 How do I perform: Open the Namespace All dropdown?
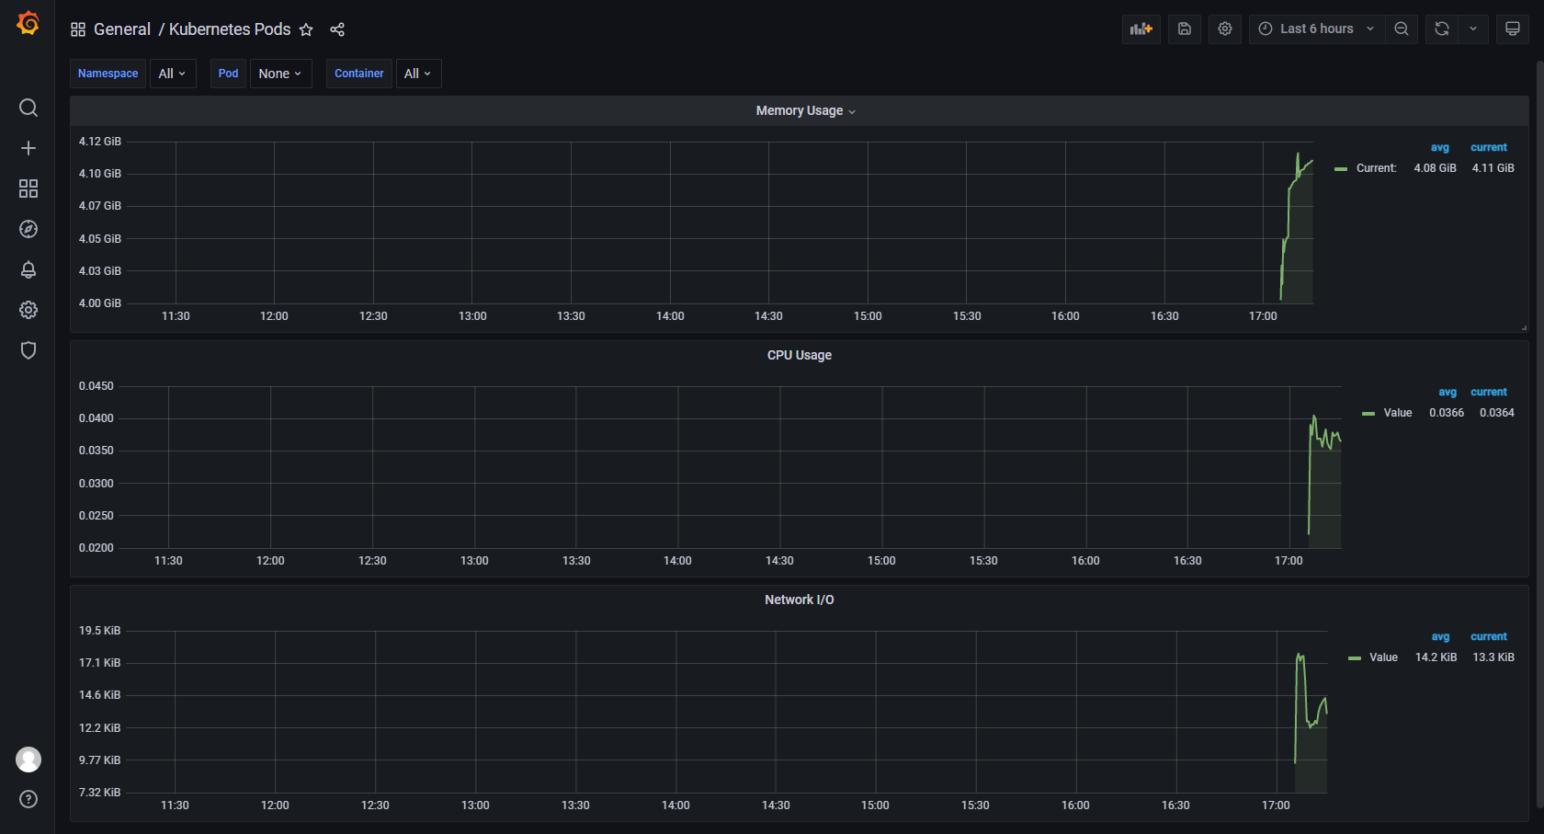click(173, 74)
